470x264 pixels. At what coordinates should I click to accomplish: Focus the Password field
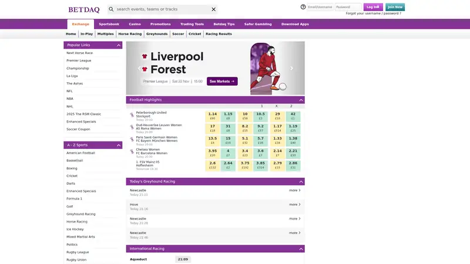pyautogui.click(x=348, y=7)
